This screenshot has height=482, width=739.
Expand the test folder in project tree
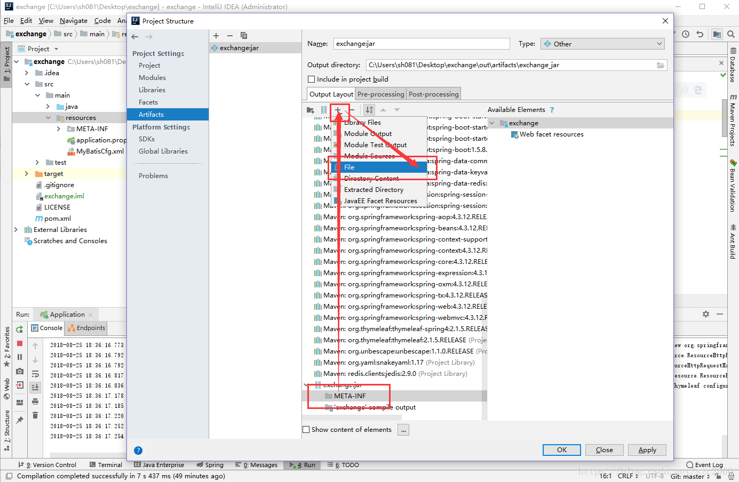(37, 163)
